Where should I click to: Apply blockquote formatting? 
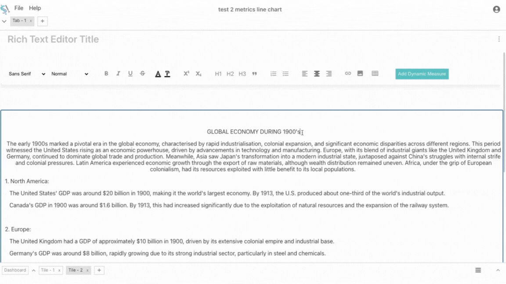tap(254, 74)
